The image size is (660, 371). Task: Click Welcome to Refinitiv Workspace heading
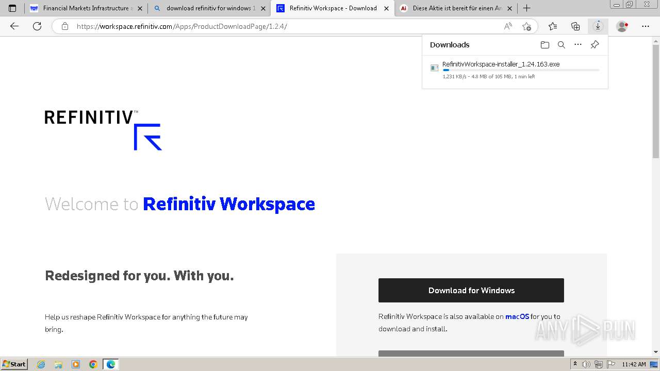coord(180,204)
